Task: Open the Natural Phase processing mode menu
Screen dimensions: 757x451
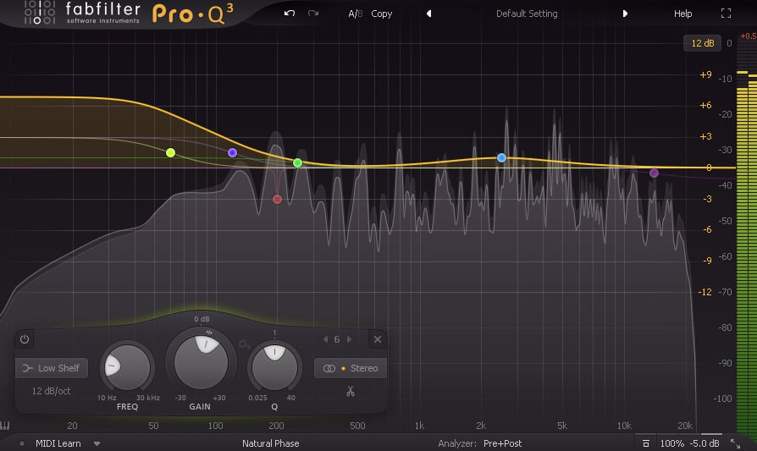Action: (x=271, y=443)
